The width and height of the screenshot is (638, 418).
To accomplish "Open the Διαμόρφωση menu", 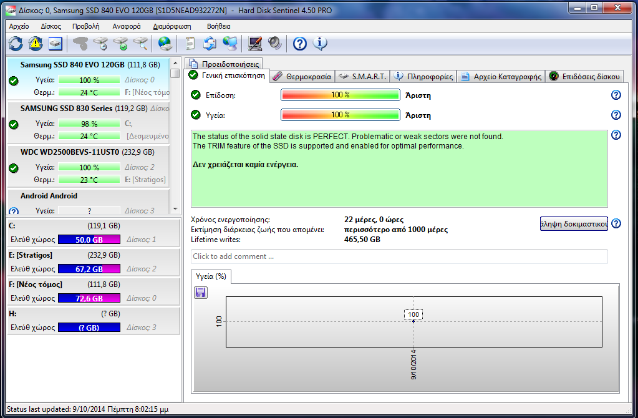I will [x=172, y=26].
